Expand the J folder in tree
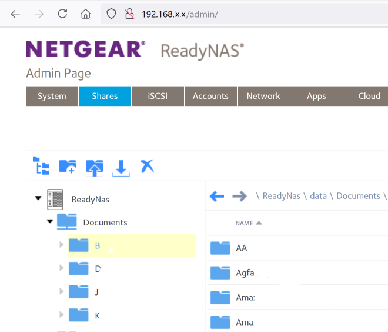Viewport: 388px width, 332px height. click(x=61, y=291)
